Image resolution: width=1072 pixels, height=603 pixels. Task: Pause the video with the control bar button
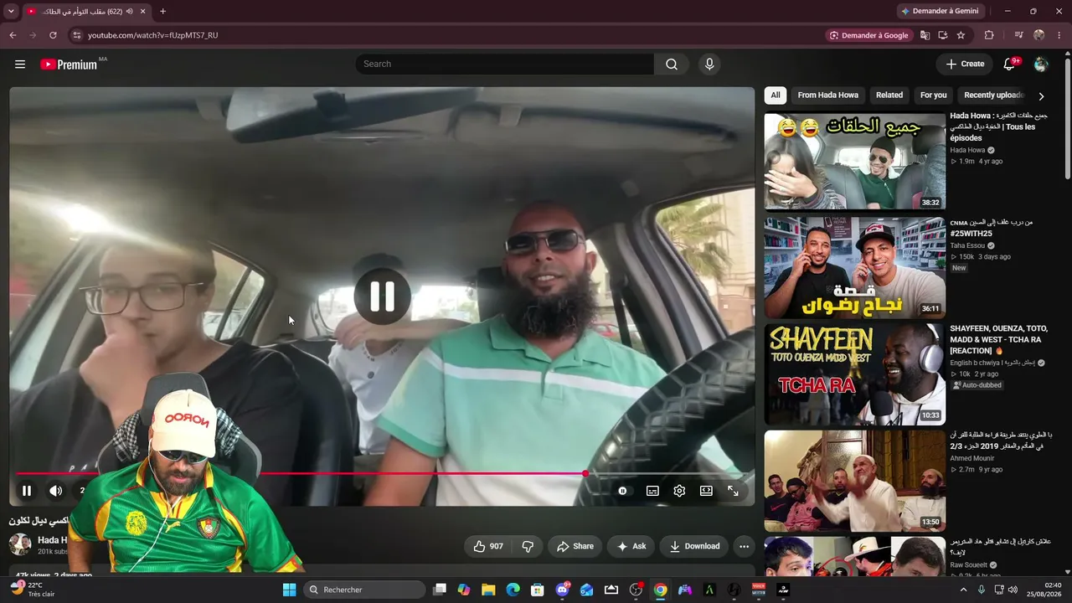tap(27, 491)
